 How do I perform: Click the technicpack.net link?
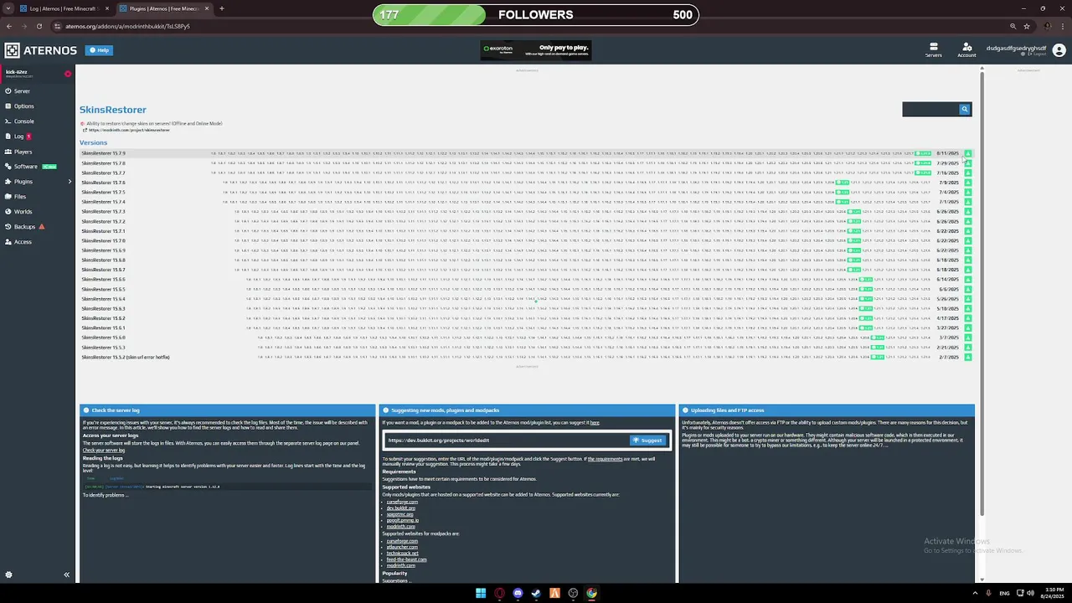coord(402,554)
